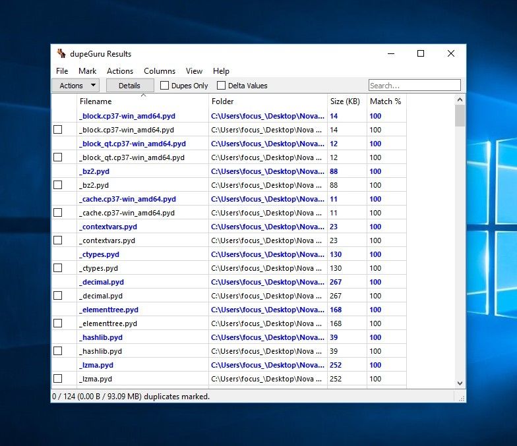The height and width of the screenshot is (446, 517).
Task: Maximize the dupeGuru Results window
Action: (x=421, y=54)
